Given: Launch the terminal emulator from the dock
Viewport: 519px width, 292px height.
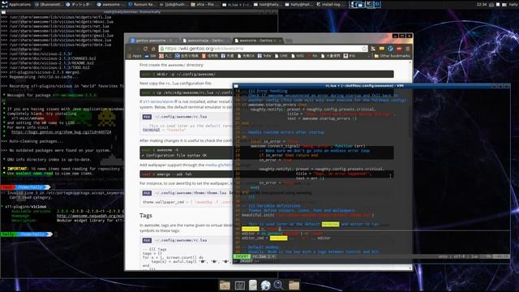Looking at the screenshot, I should 240,286.
